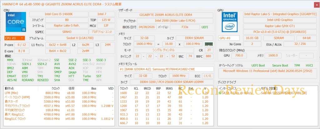Click the 6x32 + 6x48 L1 cache value
Viewport: 320px width, 129px height.
[x=58, y=45]
